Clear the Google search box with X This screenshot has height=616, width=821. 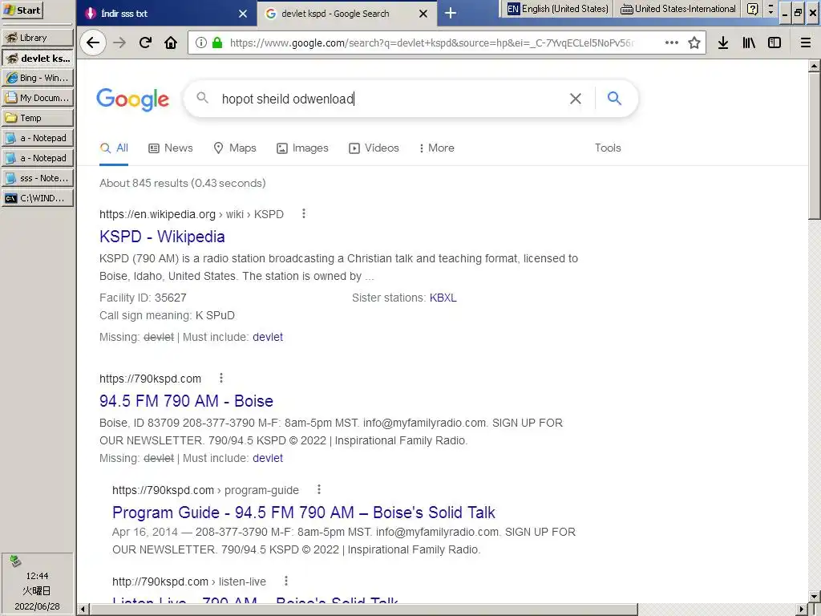click(x=576, y=99)
